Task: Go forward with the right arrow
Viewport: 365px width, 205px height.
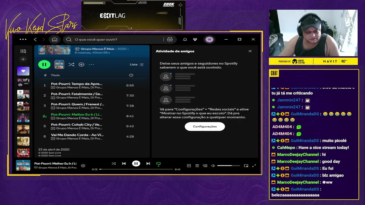Action: click(43, 39)
